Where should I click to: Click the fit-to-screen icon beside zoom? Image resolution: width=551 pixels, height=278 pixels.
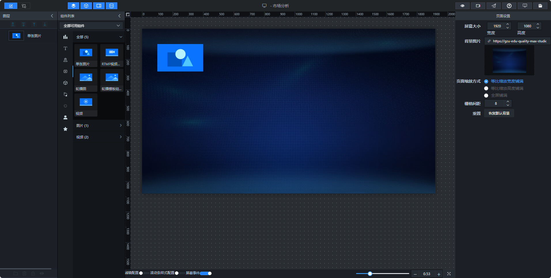tap(449, 274)
